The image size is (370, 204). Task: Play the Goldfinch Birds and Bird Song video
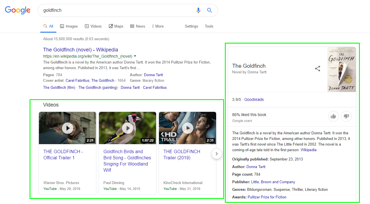[x=128, y=128]
